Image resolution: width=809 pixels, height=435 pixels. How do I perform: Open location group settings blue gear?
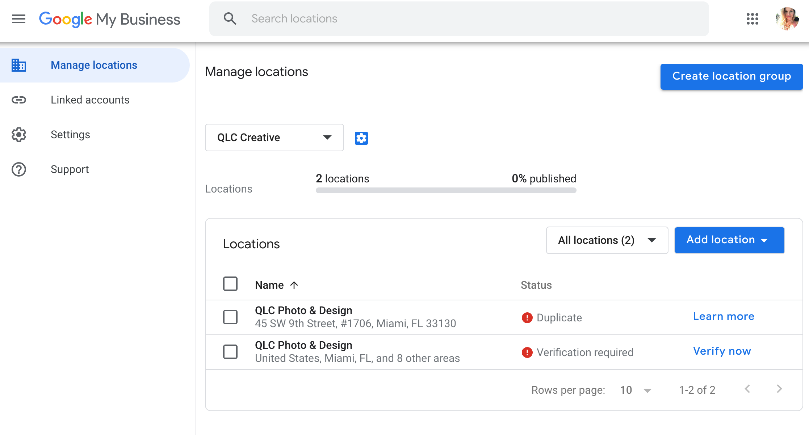361,138
